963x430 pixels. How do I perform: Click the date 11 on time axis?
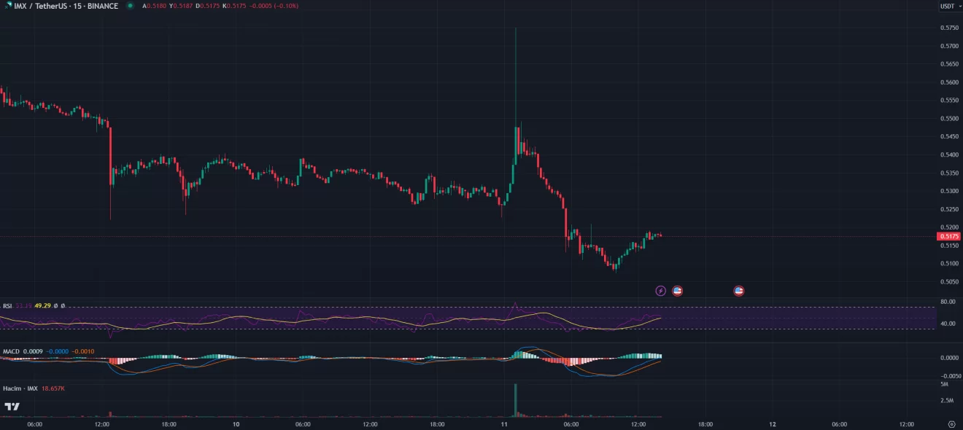504,423
